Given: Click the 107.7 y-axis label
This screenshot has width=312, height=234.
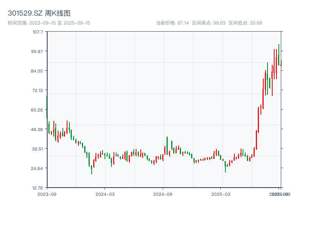Looking at the screenshot, I should [37, 32].
